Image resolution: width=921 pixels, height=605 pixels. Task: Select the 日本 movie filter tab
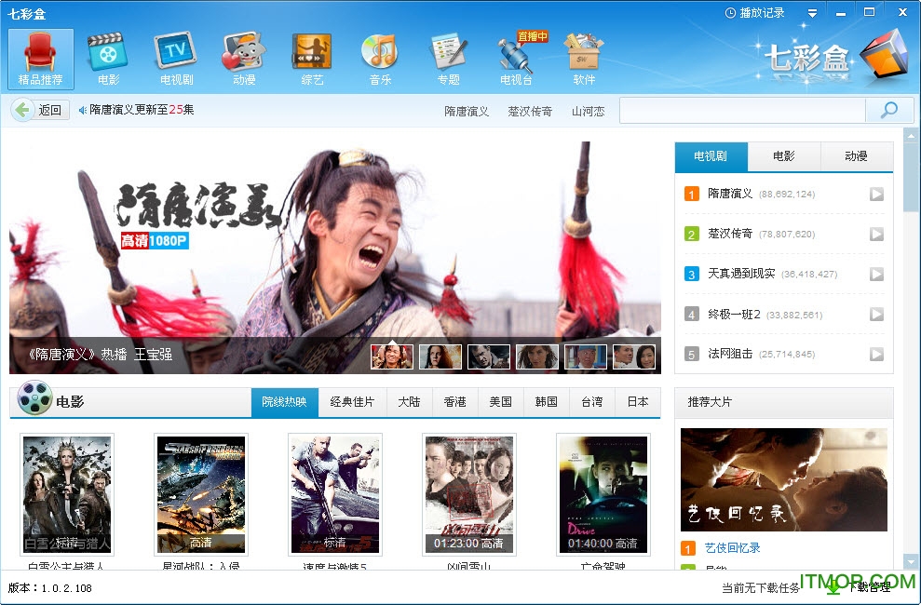[x=638, y=402]
